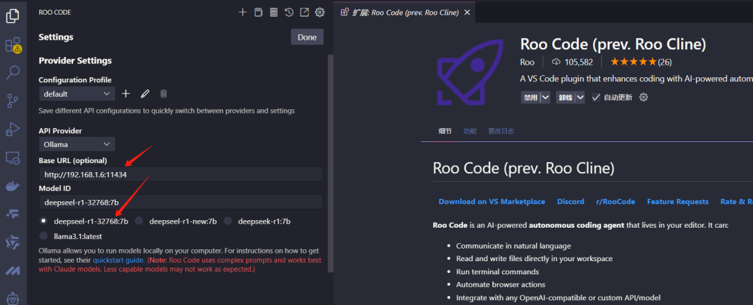This screenshot has width=753, height=305.
Task: Open the Configuration Profile default dropdown
Action: tap(77, 93)
